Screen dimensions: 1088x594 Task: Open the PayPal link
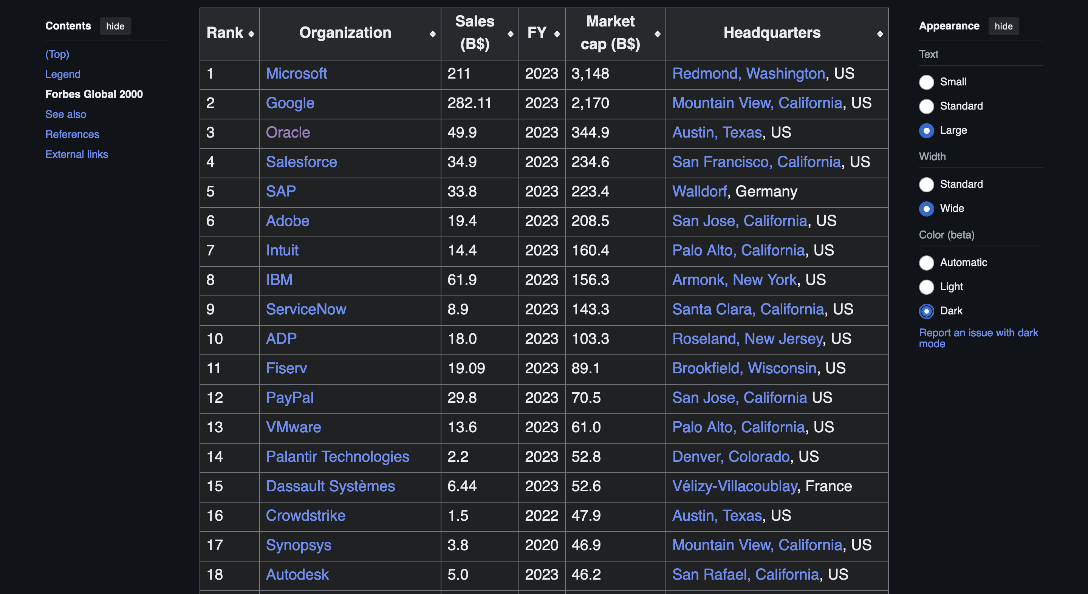pos(290,398)
